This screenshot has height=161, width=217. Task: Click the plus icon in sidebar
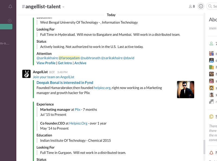coord(10,21)
